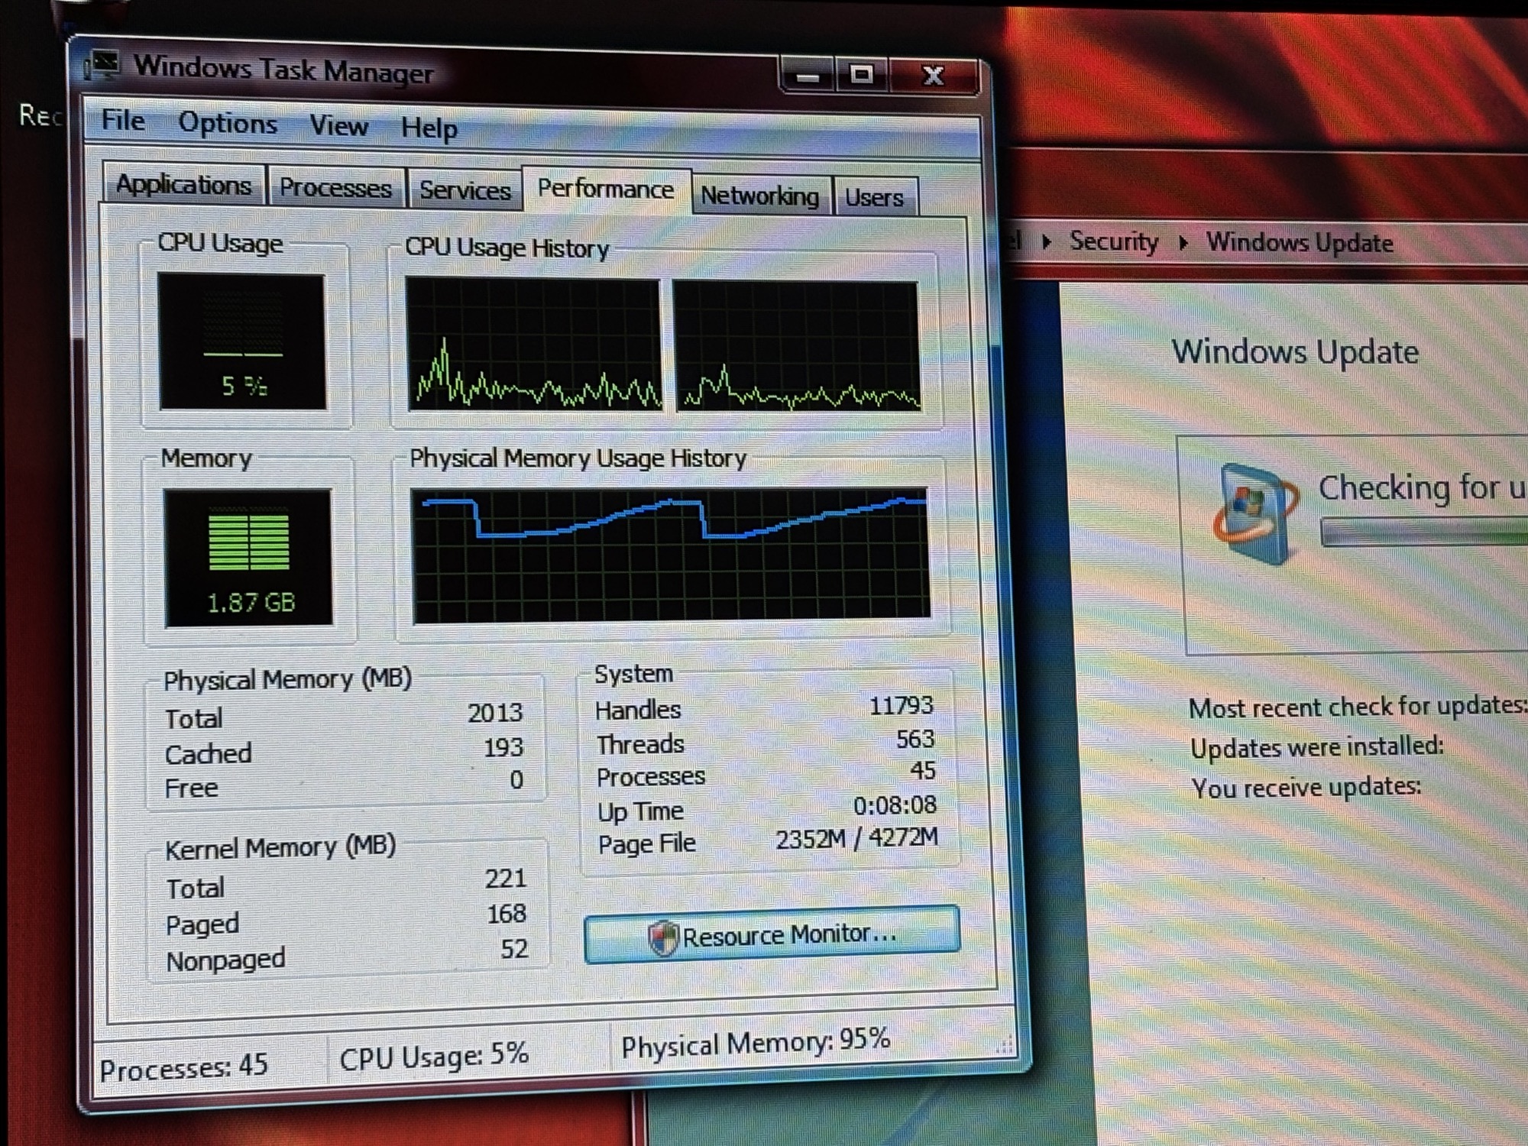The width and height of the screenshot is (1528, 1146).
Task: Click the Memory usage meter gauge
Action: point(249,557)
